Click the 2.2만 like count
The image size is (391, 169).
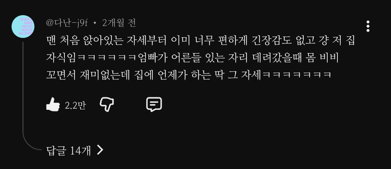(x=75, y=105)
